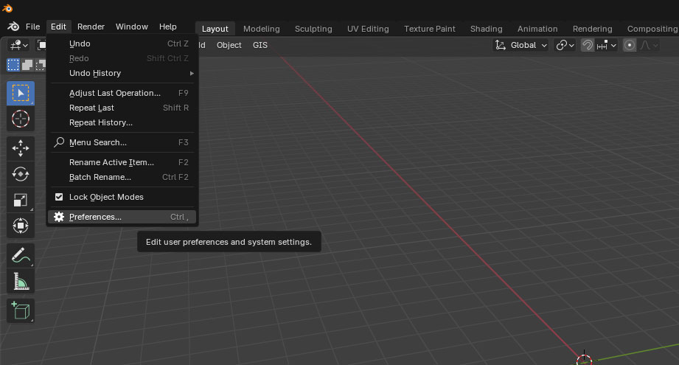This screenshot has width=679, height=365.
Task: Switch to the Texture Paint workspace tab
Action: click(x=429, y=29)
